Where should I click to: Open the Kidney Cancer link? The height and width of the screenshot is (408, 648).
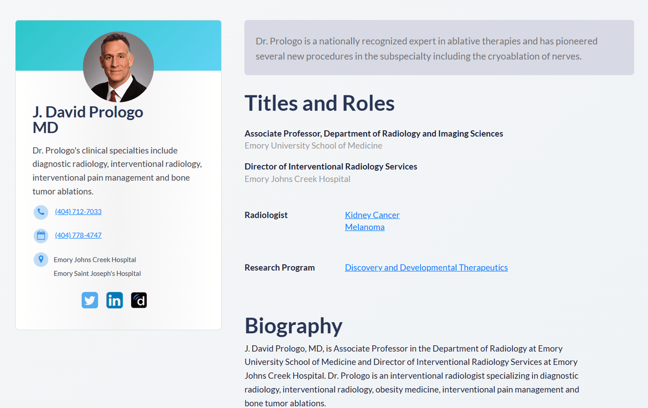(372, 215)
